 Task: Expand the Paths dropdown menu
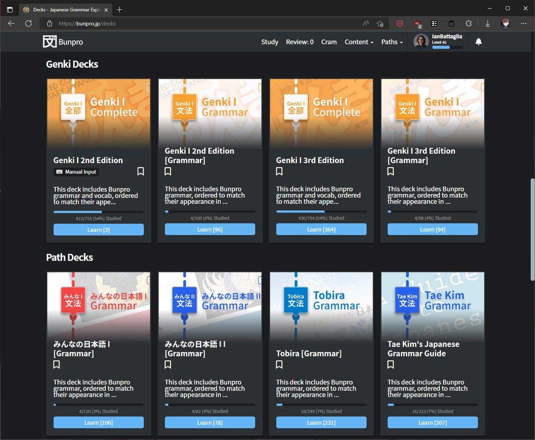point(392,42)
